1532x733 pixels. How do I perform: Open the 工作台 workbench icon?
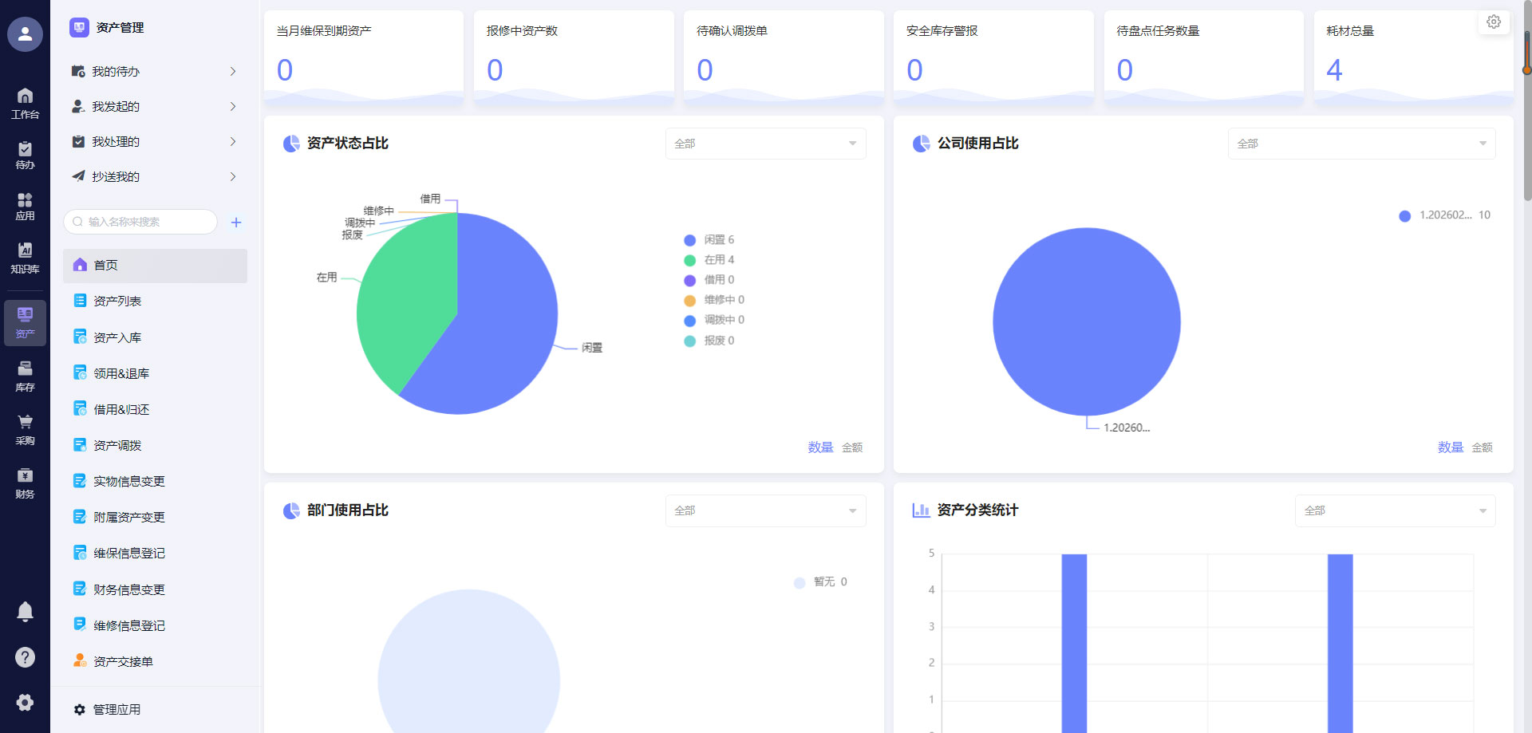pos(25,104)
